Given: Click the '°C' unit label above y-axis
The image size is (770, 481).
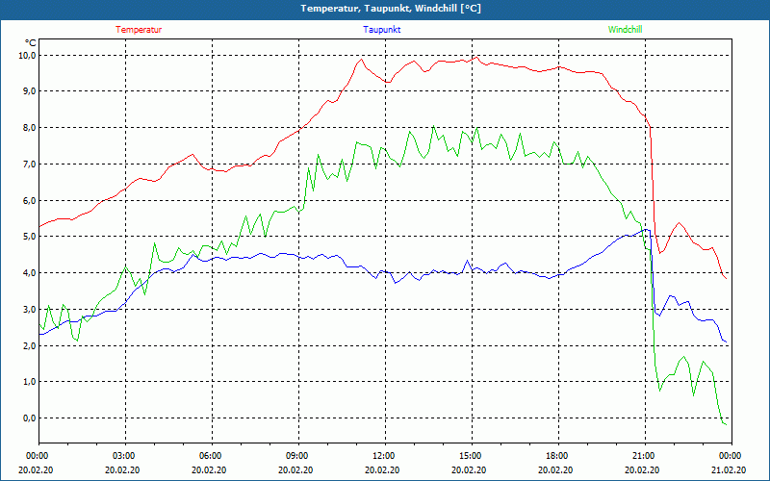Looking at the screenshot, I should click(x=31, y=43).
